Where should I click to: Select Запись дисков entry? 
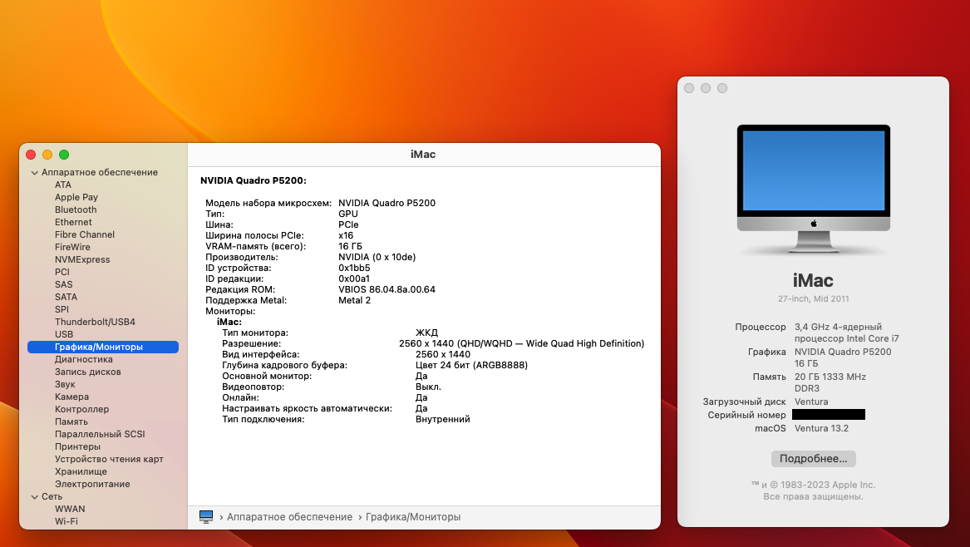point(88,372)
